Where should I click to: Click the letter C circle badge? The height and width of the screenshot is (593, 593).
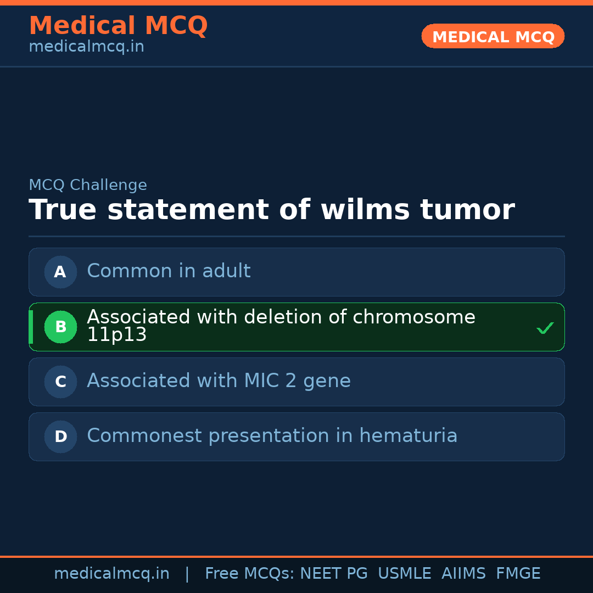point(60,382)
